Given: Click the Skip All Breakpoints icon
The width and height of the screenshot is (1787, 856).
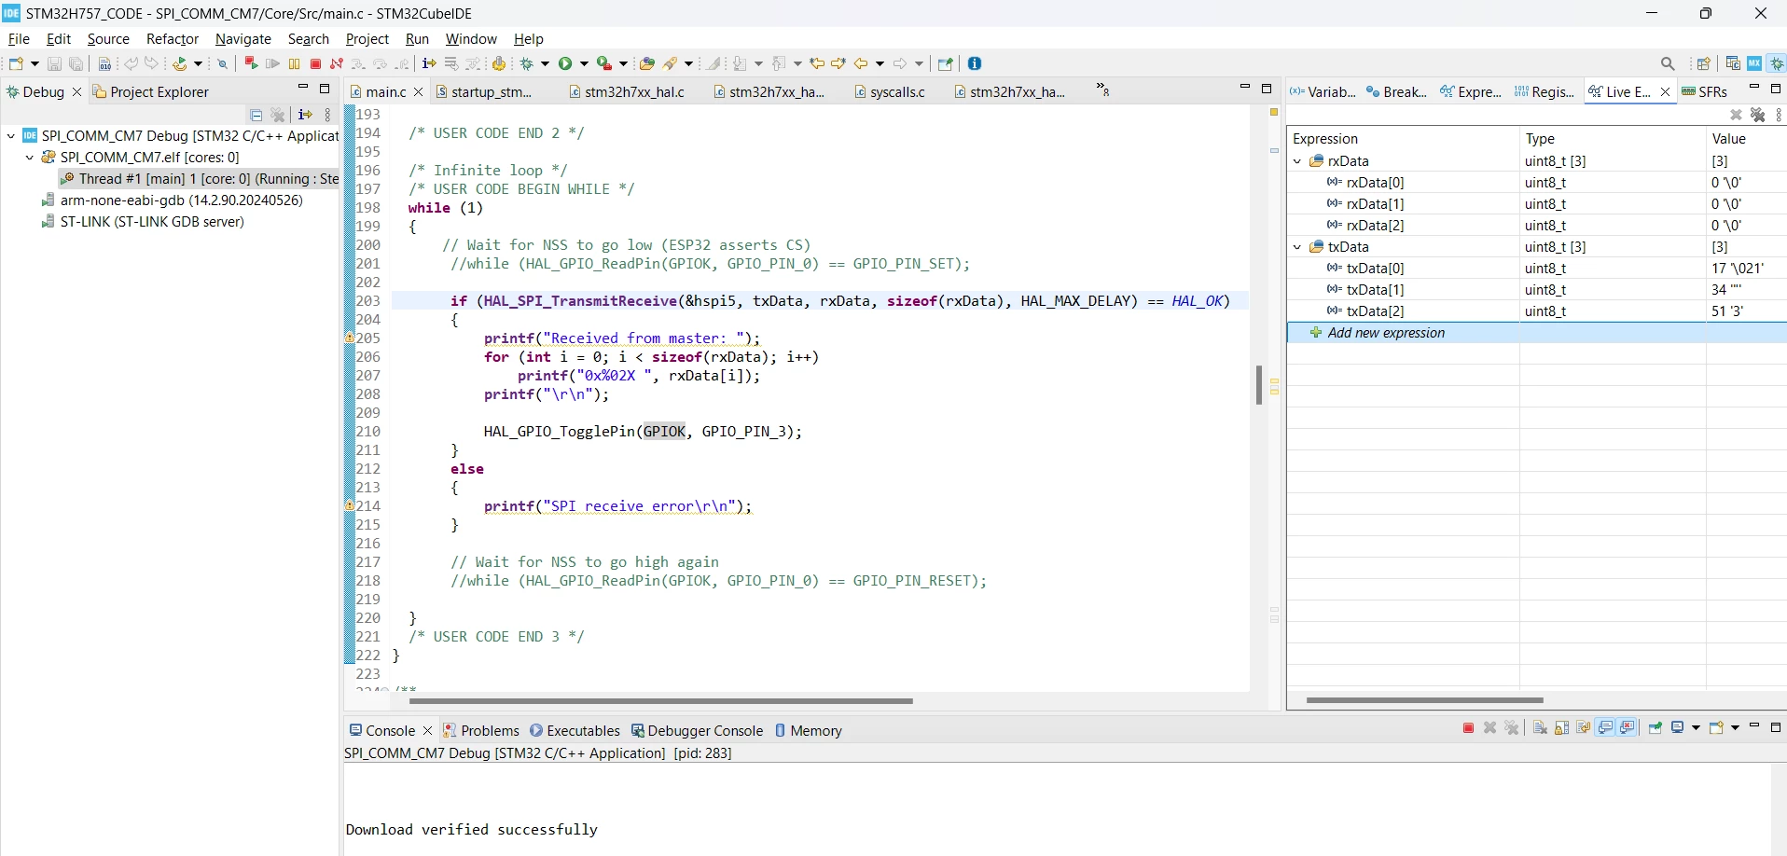Looking at the screenshot, I should pyautogui.click(x=222, y=63).
